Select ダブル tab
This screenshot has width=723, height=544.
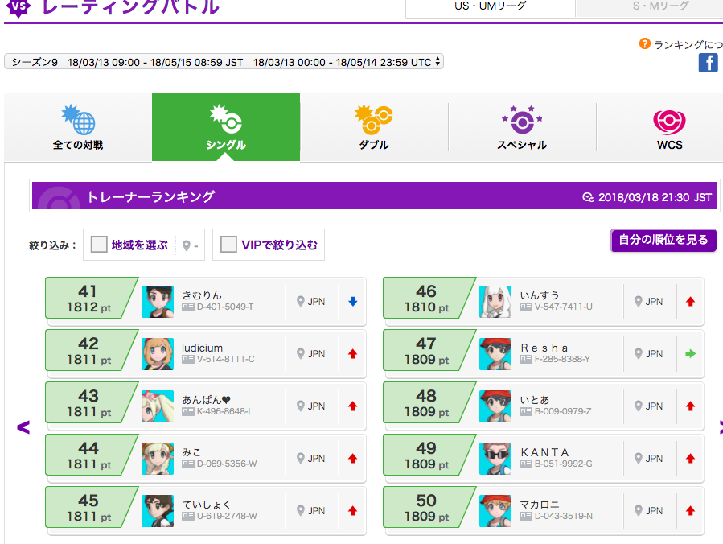pos(374,127)
